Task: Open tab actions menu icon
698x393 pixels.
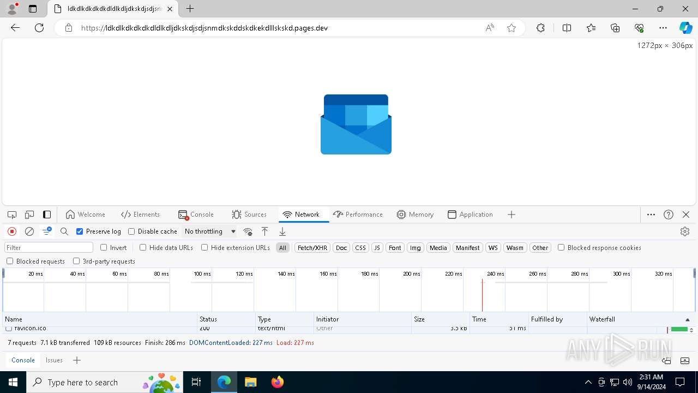Action: [33, 9]
